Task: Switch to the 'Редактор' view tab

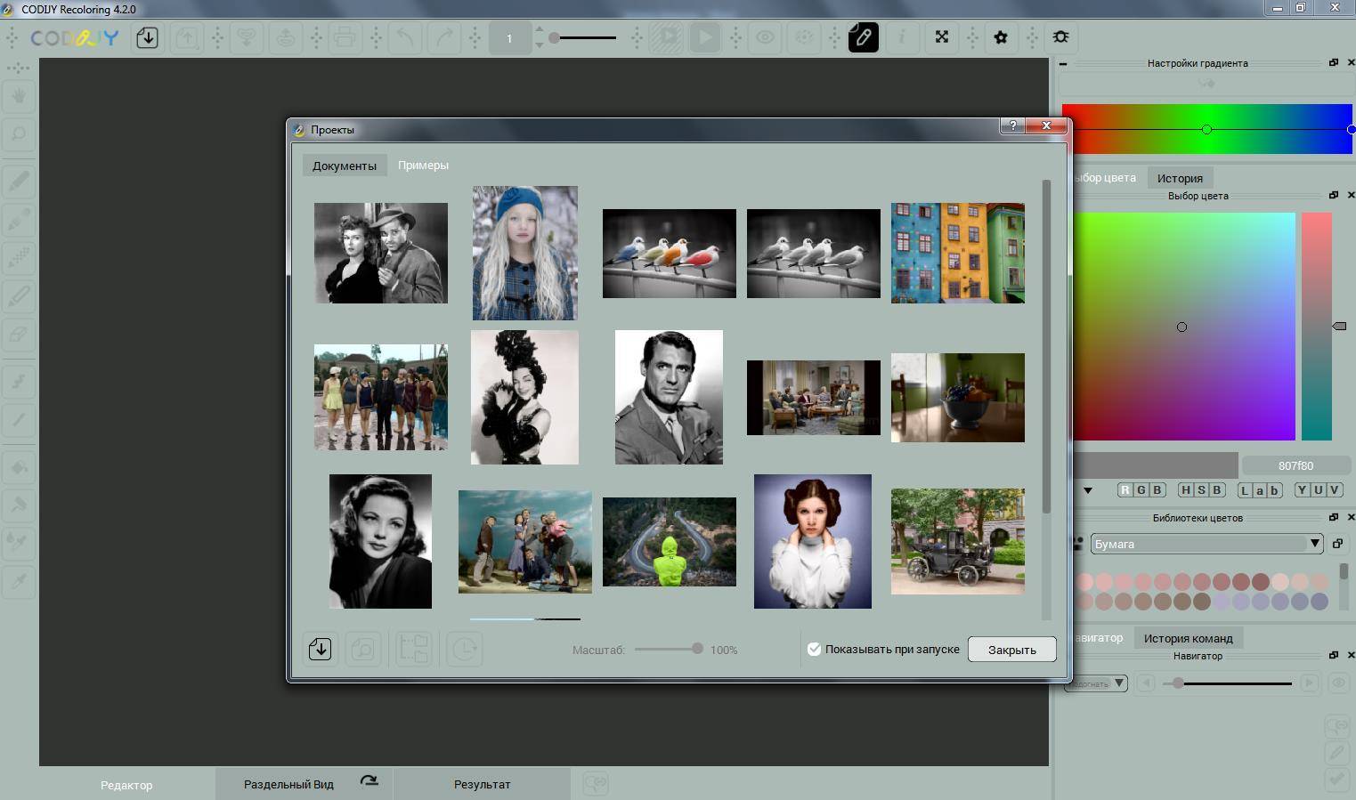Action: point(126,784)
